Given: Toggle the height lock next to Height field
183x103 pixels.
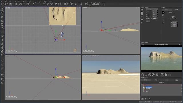Looking at the screenshot, I should 152,19.
